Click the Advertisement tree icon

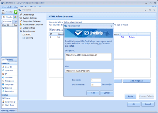21,31
